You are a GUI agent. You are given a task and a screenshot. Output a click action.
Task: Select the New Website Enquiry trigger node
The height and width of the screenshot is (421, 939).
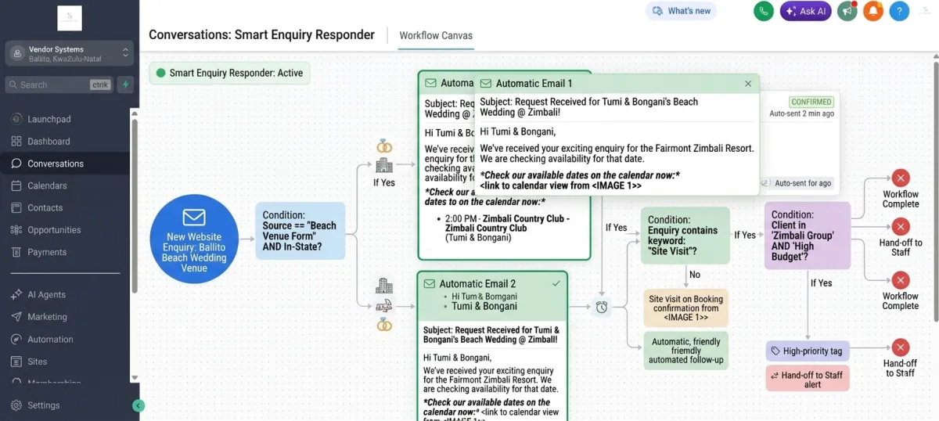[x=194, y=239]
